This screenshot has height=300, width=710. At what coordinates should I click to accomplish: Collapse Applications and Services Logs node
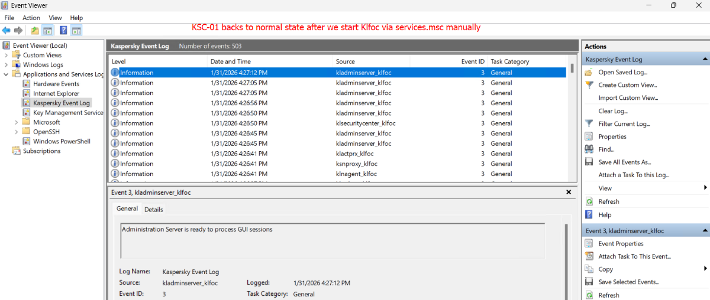[7, 74]
